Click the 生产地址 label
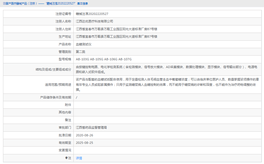The width and height of the screenshot is (264, 164). (x=65, y=37)
